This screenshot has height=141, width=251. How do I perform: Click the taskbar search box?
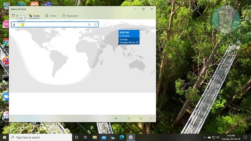tap(40, 137)
